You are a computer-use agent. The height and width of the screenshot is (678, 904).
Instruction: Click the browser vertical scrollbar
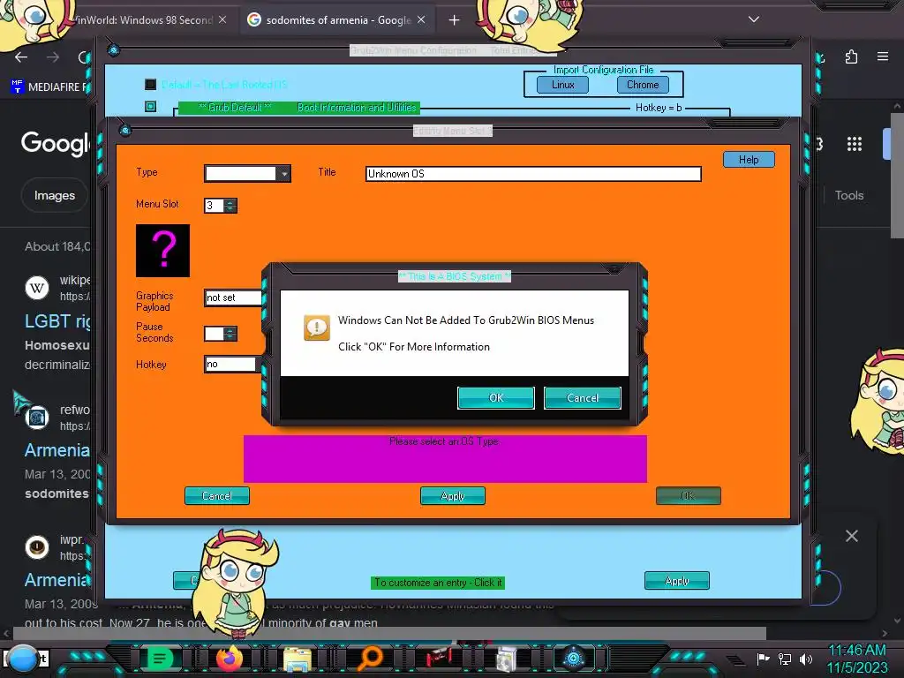tap(897, 176)
